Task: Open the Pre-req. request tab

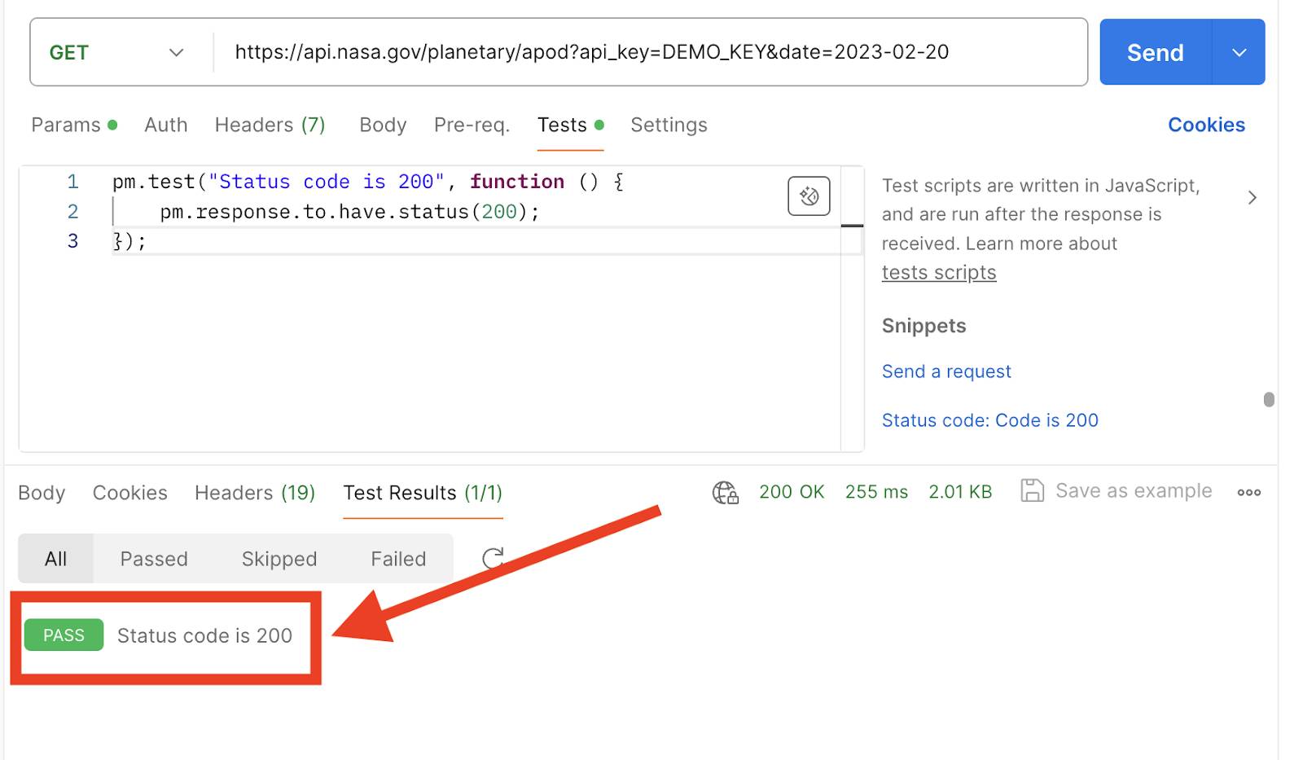Action: click(x=472, y=125)
